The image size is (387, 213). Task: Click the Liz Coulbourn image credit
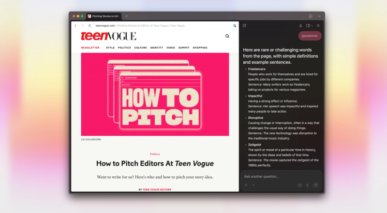91,140
